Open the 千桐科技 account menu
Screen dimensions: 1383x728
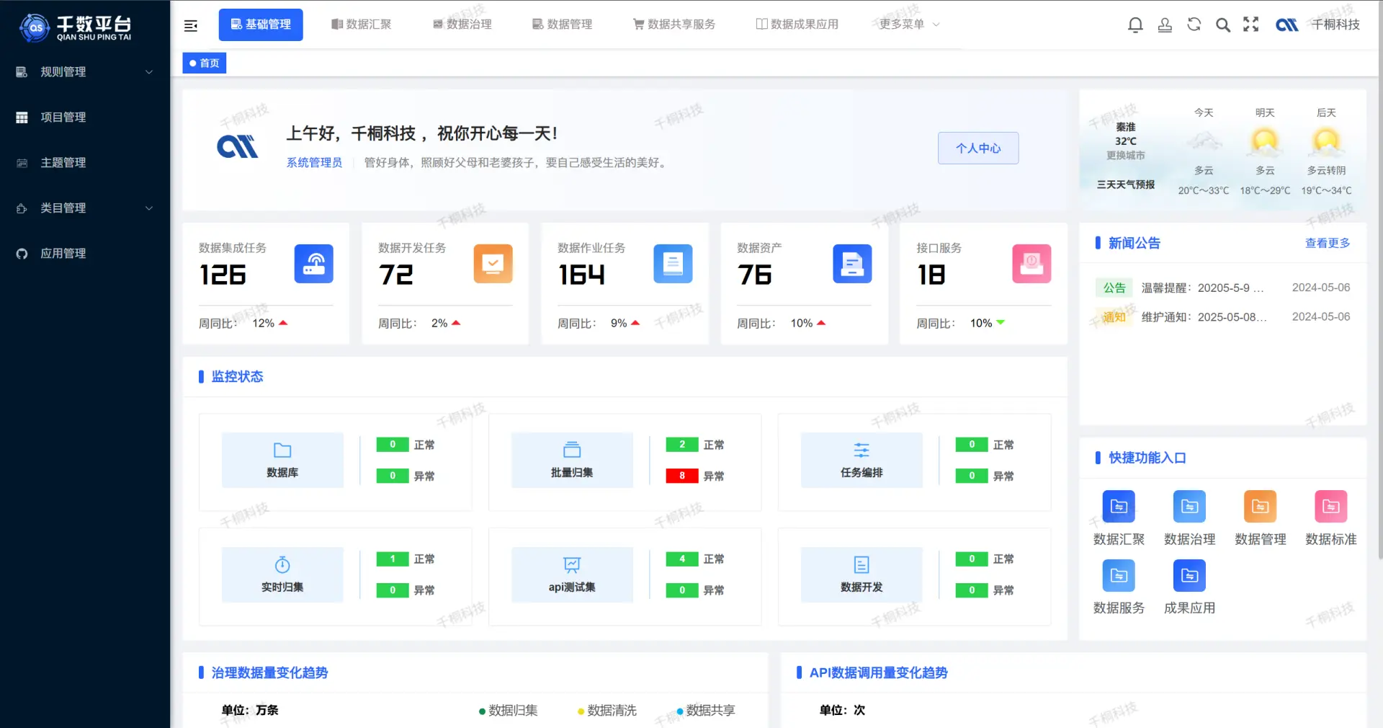click(x=1318, y=25)
